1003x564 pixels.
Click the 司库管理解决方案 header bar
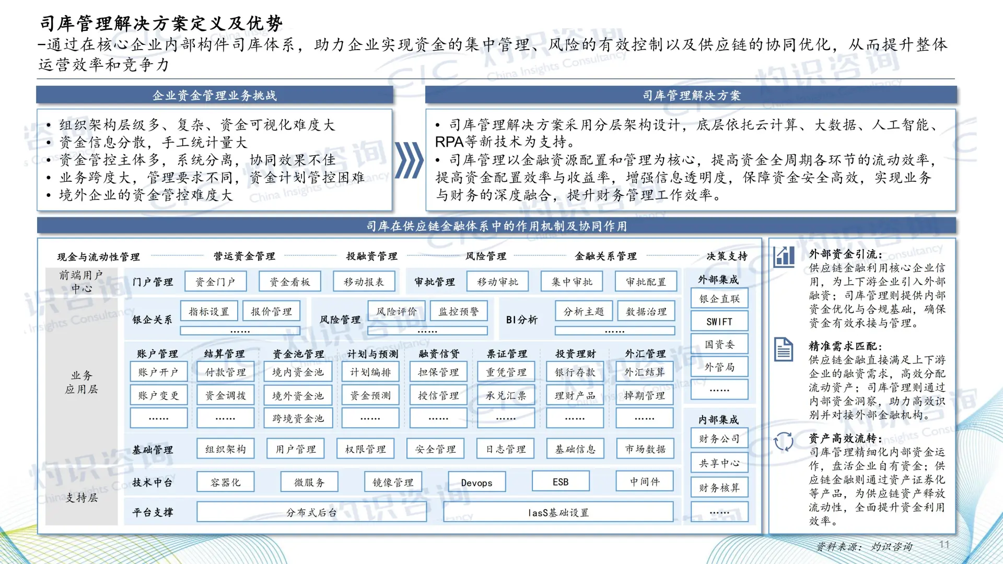click(691, 96)
